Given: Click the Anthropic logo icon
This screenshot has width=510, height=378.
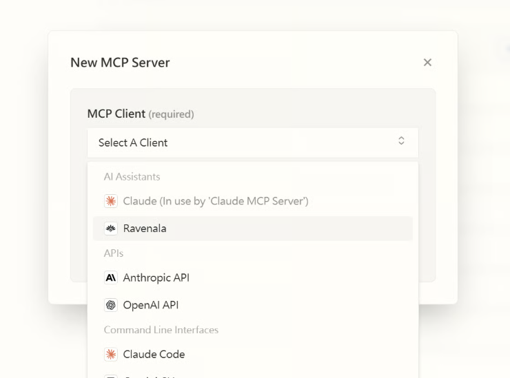Looking at the screenshot, I should (110, 278).
